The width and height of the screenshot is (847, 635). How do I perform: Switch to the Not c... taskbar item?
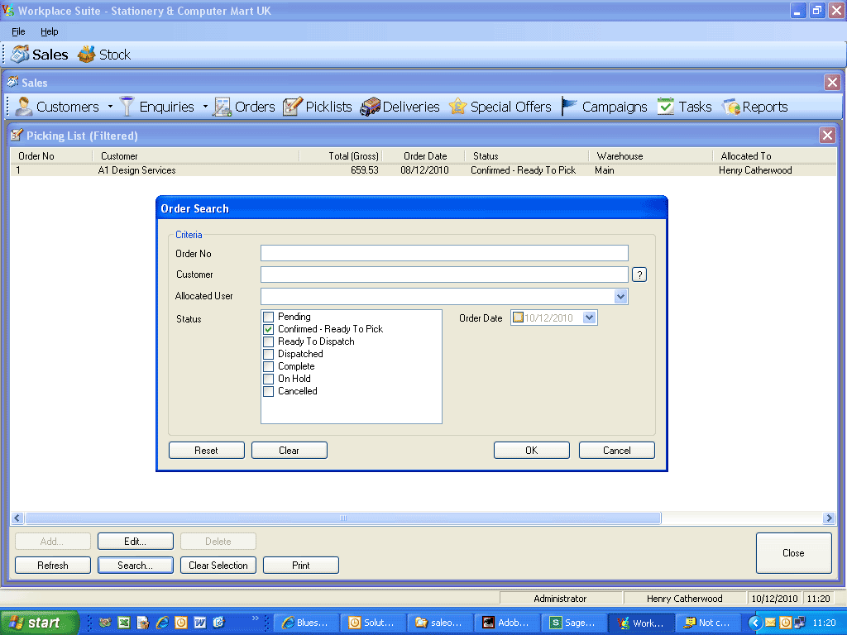pyautogui.click(x=708, y=623)
